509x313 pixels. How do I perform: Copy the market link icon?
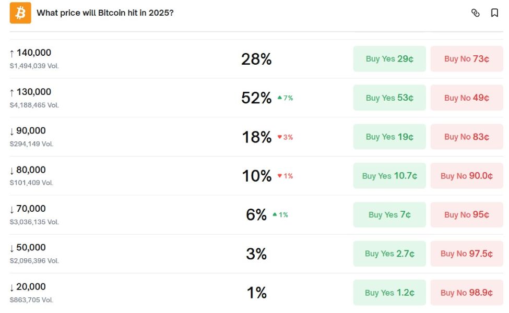[475, 13]
